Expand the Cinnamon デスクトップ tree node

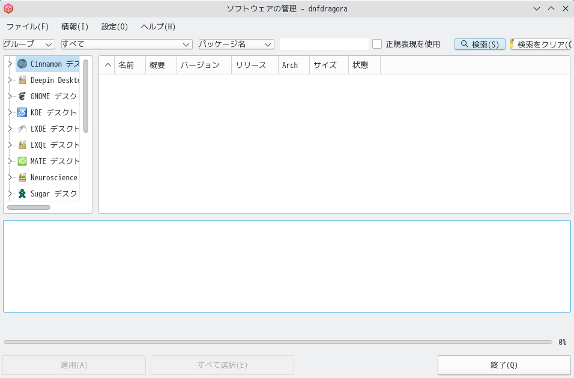coord(10,64)
